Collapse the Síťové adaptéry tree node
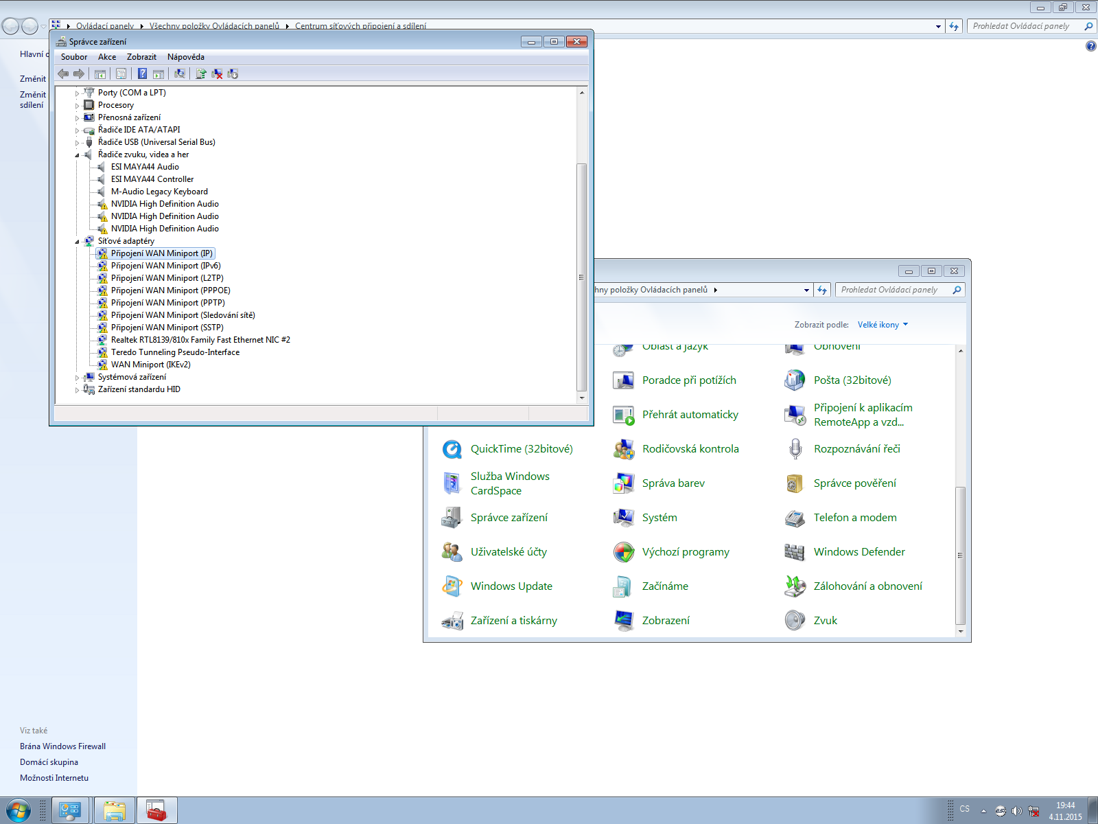The image size is (1098, 824). pos(77,242)
